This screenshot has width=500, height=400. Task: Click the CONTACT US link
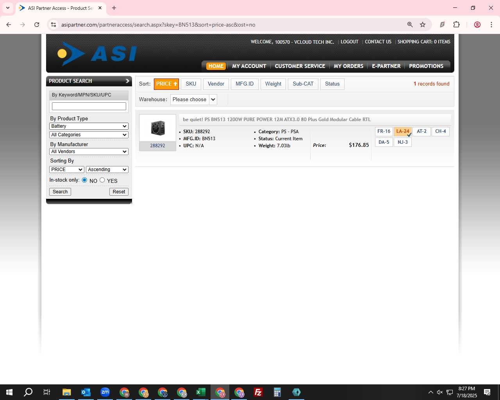(378, 42)
